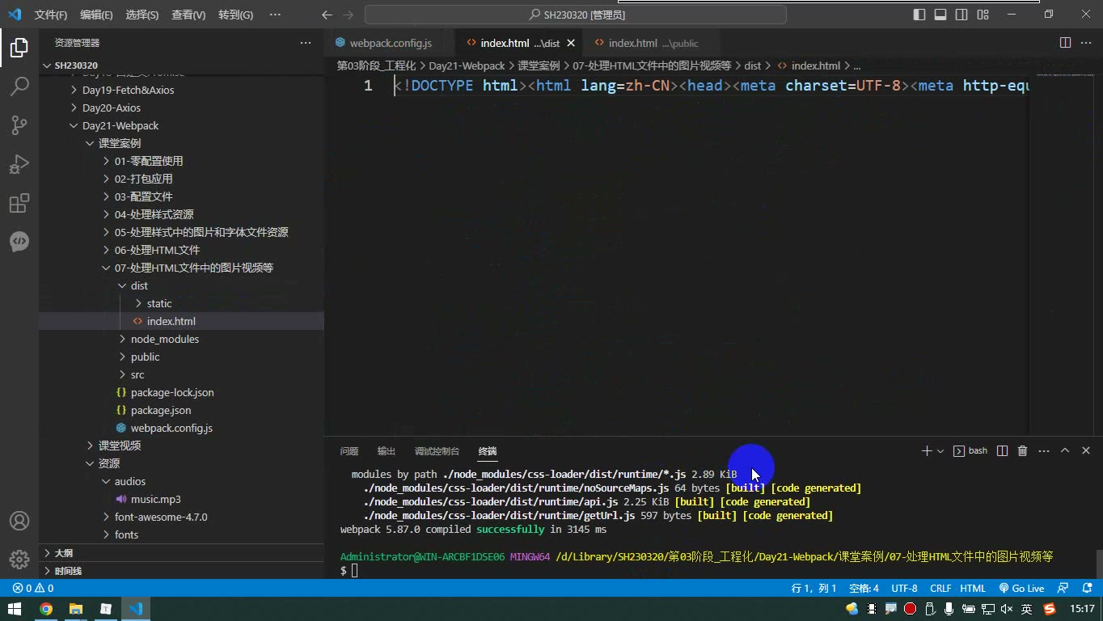Go back with the navigation arrow
Screen dimensions: 1103x621
click(327, 15)
